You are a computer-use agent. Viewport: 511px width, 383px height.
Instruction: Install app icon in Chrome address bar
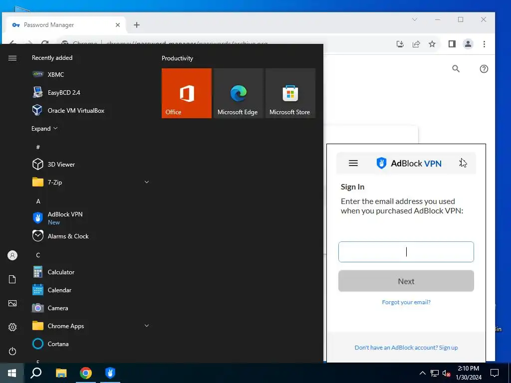pos(400,44)
